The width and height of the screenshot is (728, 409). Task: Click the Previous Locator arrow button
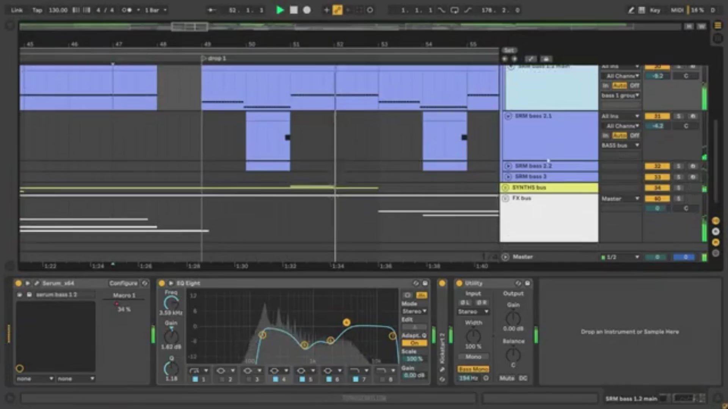(x=505, y=59)
